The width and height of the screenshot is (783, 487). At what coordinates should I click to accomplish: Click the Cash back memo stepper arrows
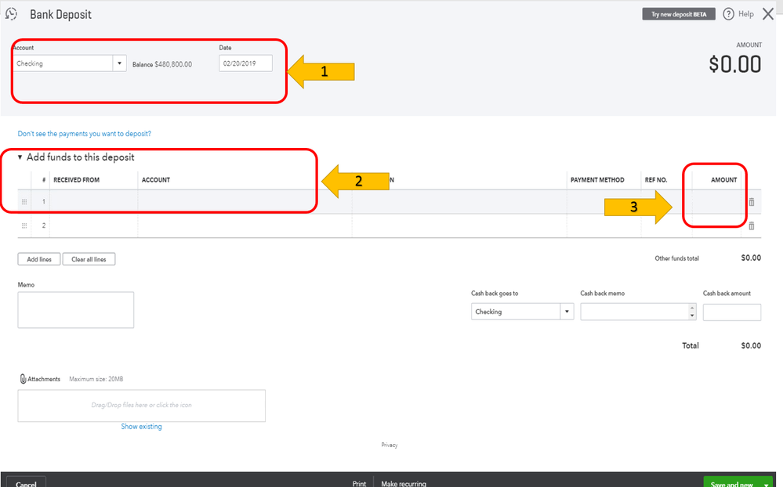point(692,312)
